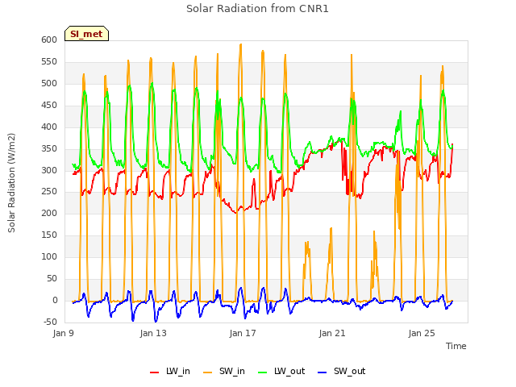
Task: Toggle the LW_in series in the legend
Action: click(x=170, y=371)
